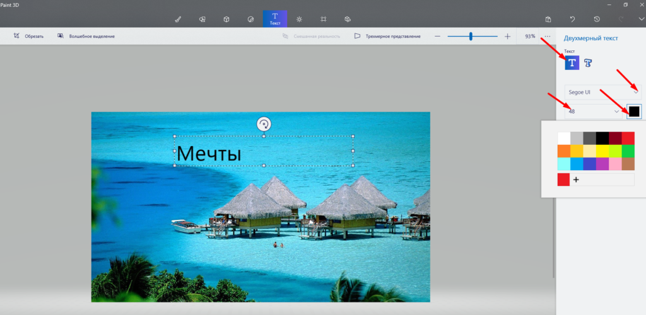Toggle Трехмерное представление view
646x315 pixels.
click(x=387, y=36)
